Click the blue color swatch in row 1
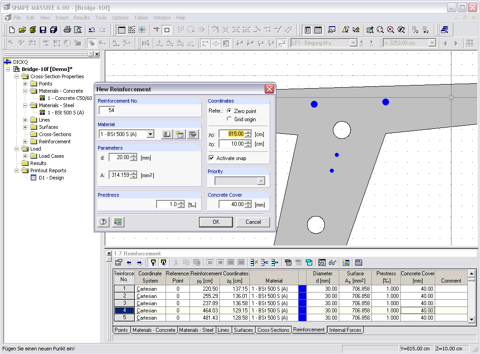 302,289
